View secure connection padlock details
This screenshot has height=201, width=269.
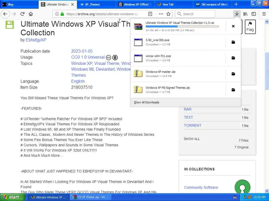pos(62,14)
